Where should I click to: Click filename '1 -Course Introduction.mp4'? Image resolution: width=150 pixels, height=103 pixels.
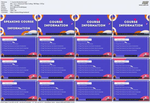click(x=19, y=2)
